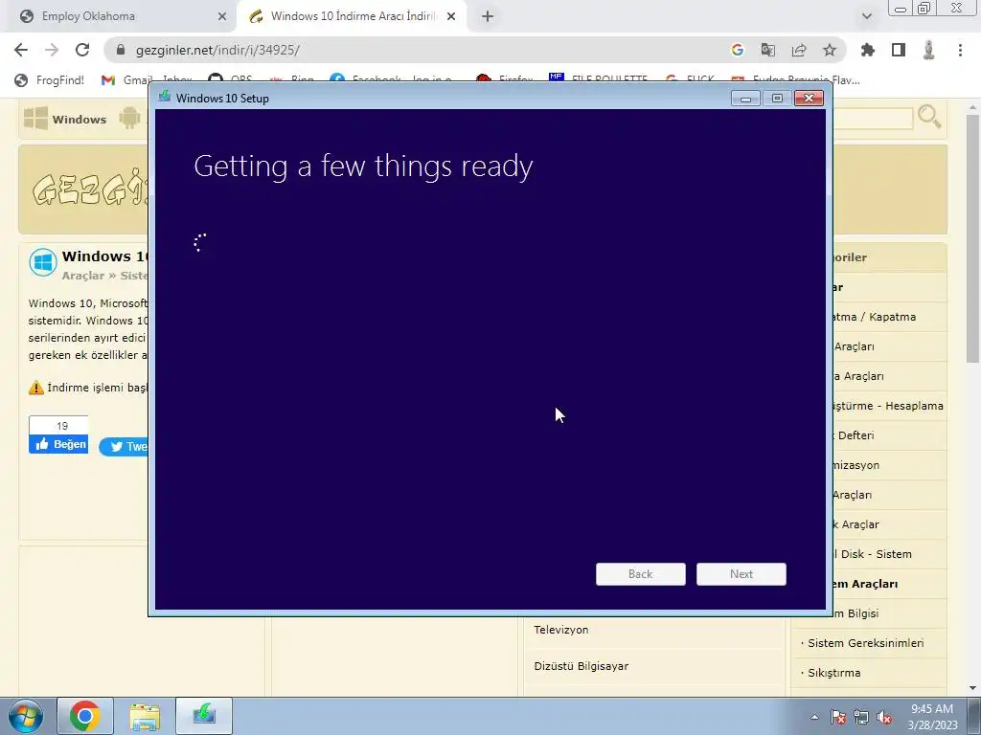Click the muted volume tray icon

(884, 717)
